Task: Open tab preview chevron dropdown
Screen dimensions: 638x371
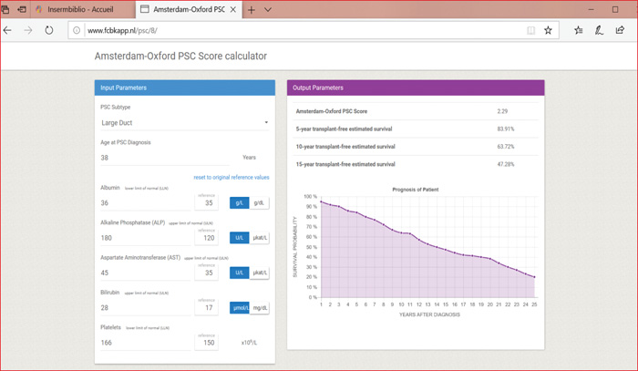Action: click(268, 10)
